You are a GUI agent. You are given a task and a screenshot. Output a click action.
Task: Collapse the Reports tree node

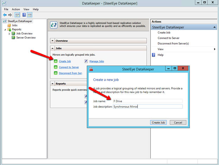(5, 30)
